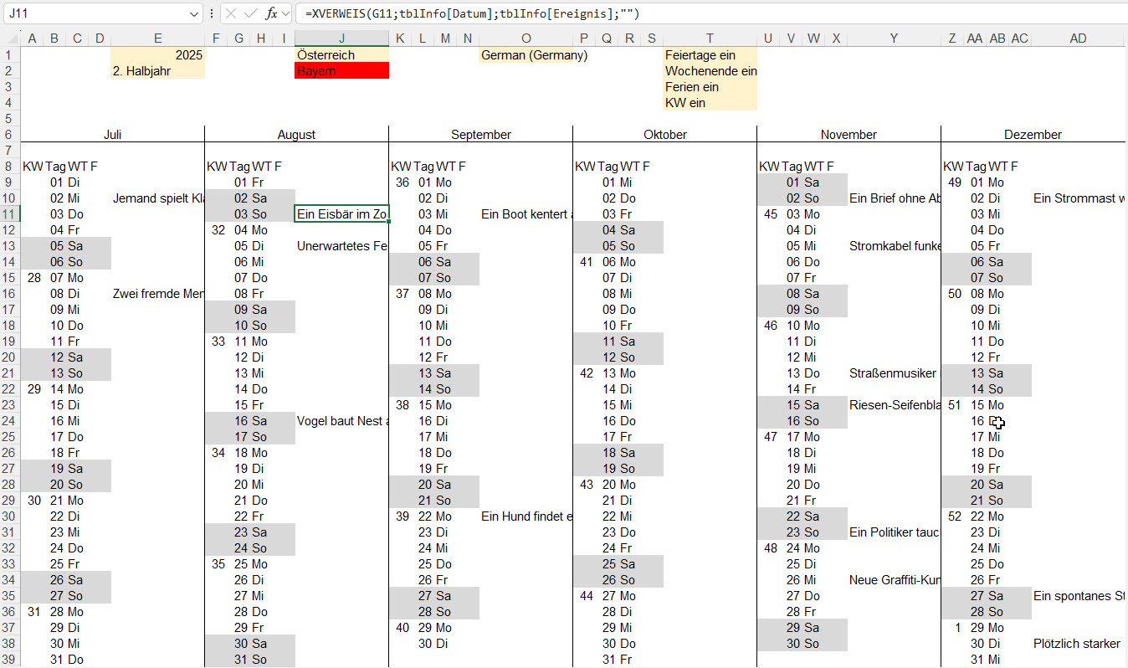Click the year 2025 cell
The image size is (1128, 668).
(157, 55)
